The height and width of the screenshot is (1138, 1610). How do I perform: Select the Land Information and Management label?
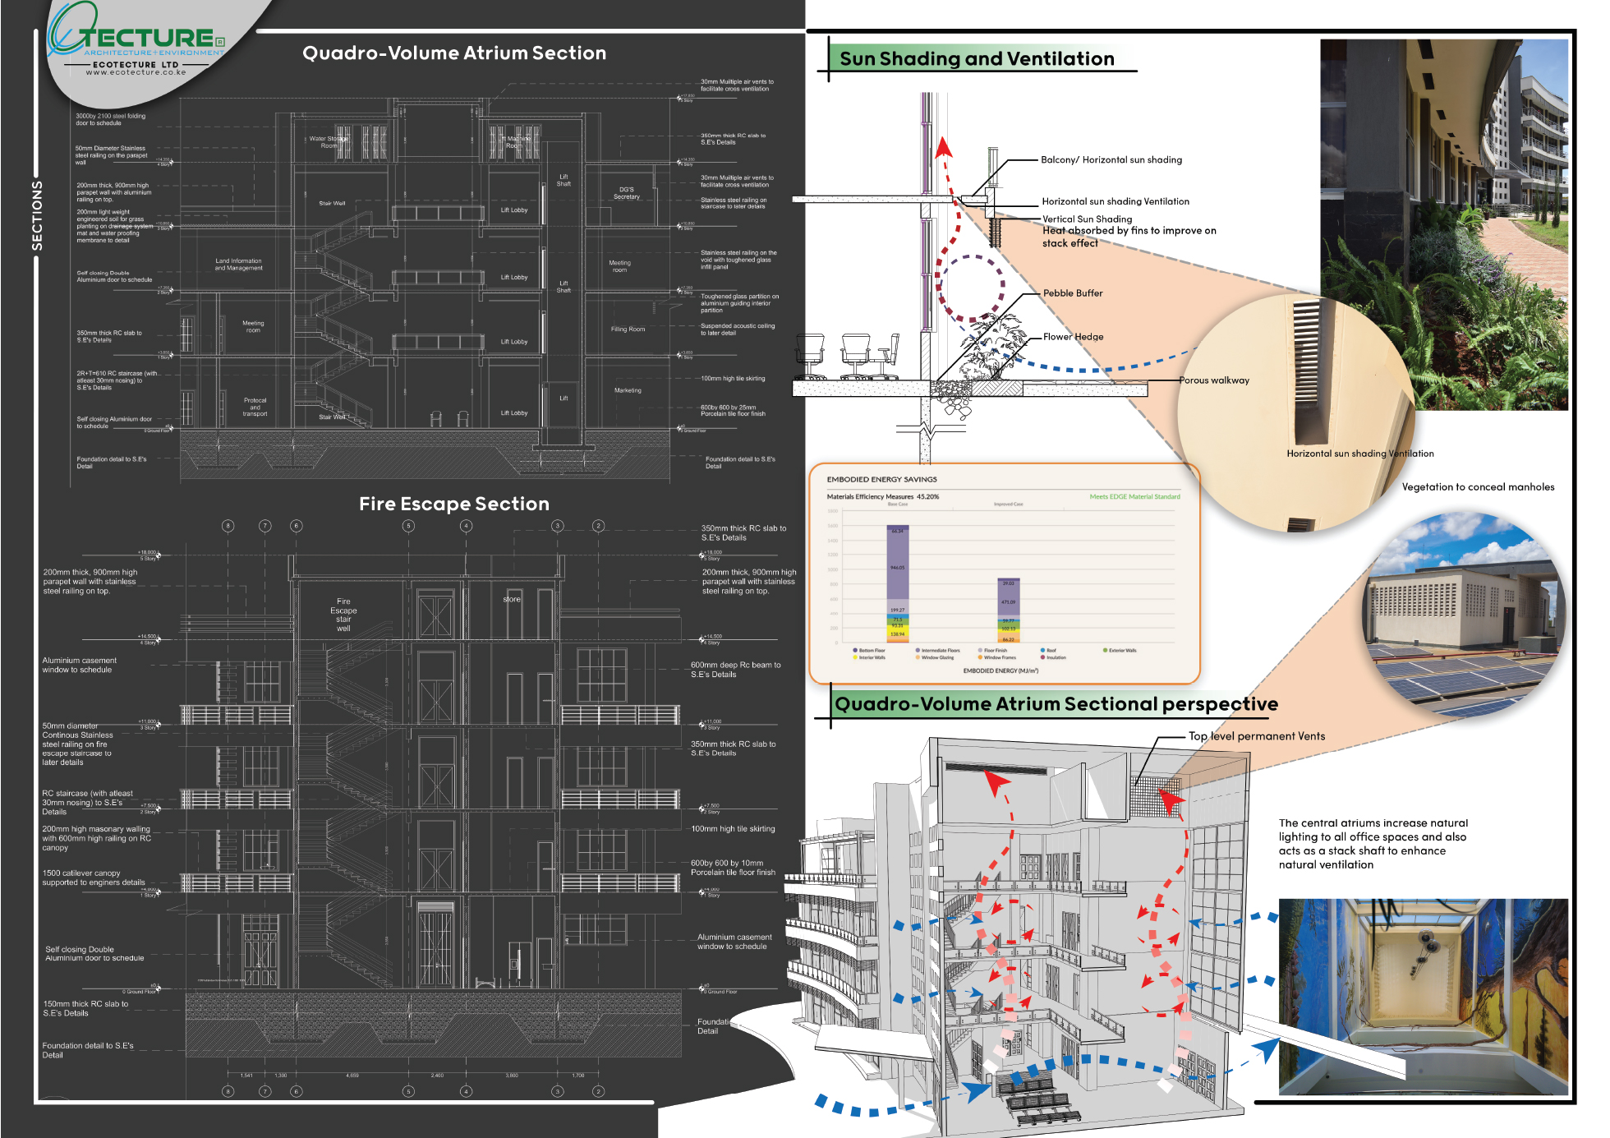(239, 265)
